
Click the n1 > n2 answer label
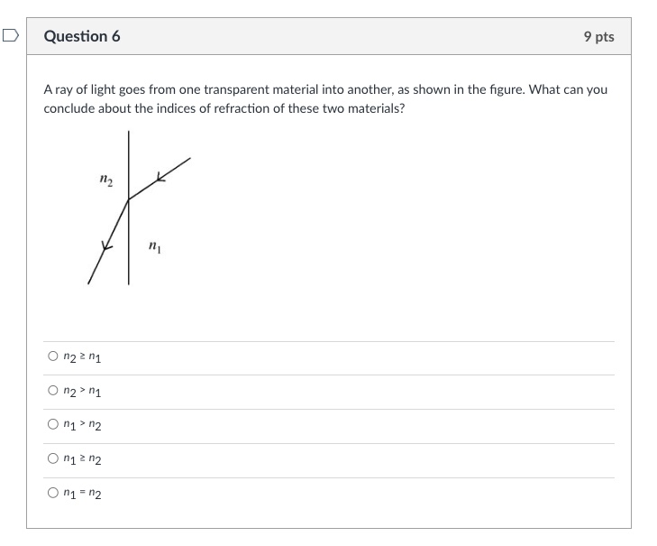point(82,425)
